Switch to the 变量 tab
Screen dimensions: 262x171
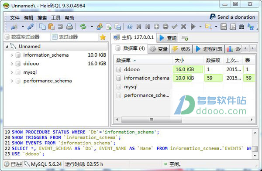159,49
